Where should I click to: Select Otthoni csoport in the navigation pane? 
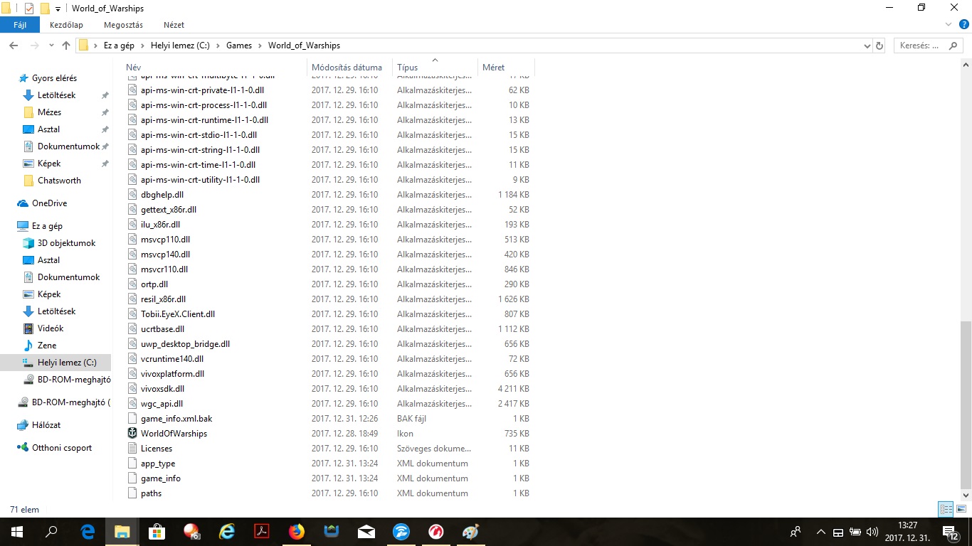coord(61,448)
